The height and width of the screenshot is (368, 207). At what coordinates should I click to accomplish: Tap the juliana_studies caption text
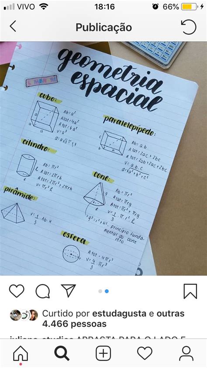(98, 337)
